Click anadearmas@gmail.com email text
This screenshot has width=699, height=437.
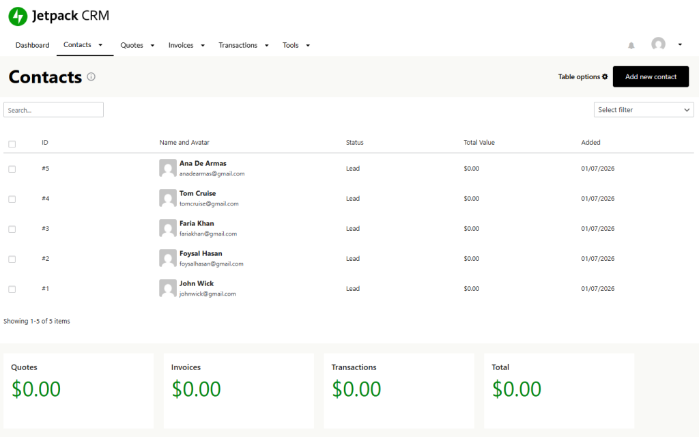coord(212,174)
